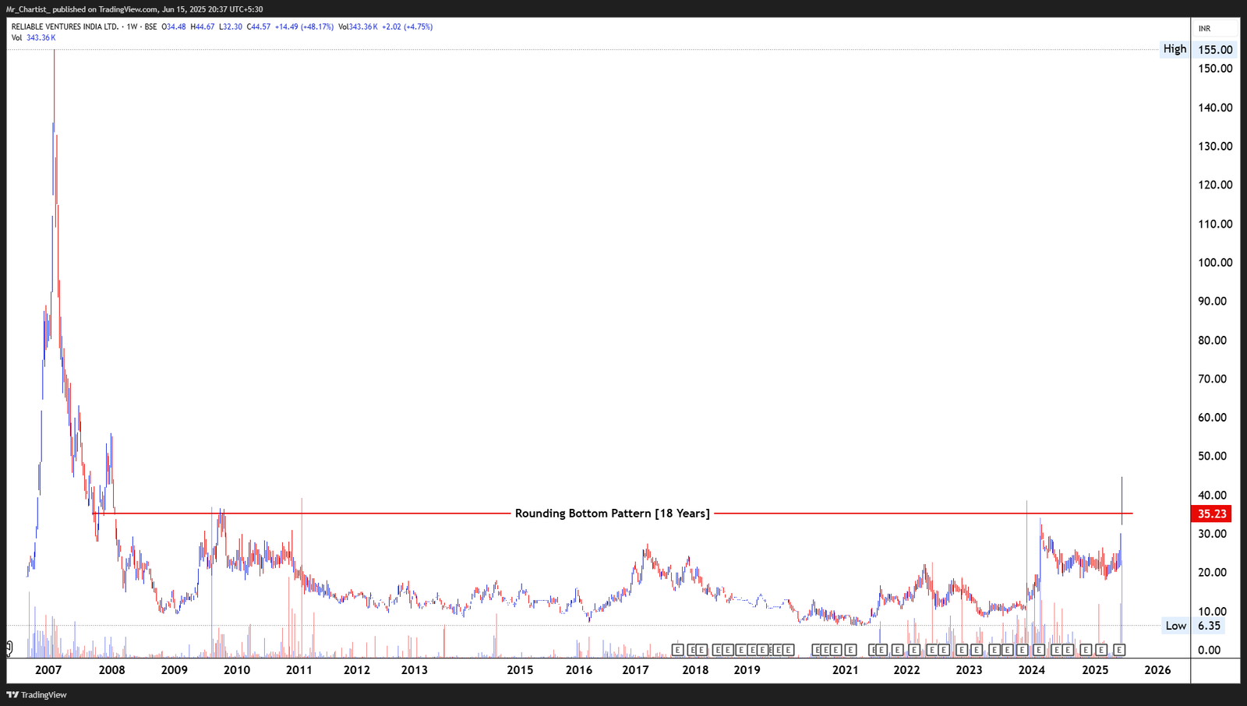Click the rightmost earnings marker near 2025
The image size is (1247, 706).
point(1121,649)
